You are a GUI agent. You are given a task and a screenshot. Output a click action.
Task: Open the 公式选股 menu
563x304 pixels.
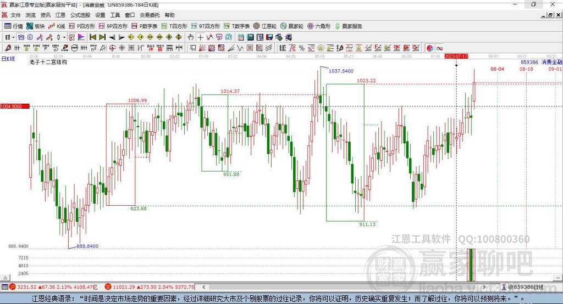point(80,15)
